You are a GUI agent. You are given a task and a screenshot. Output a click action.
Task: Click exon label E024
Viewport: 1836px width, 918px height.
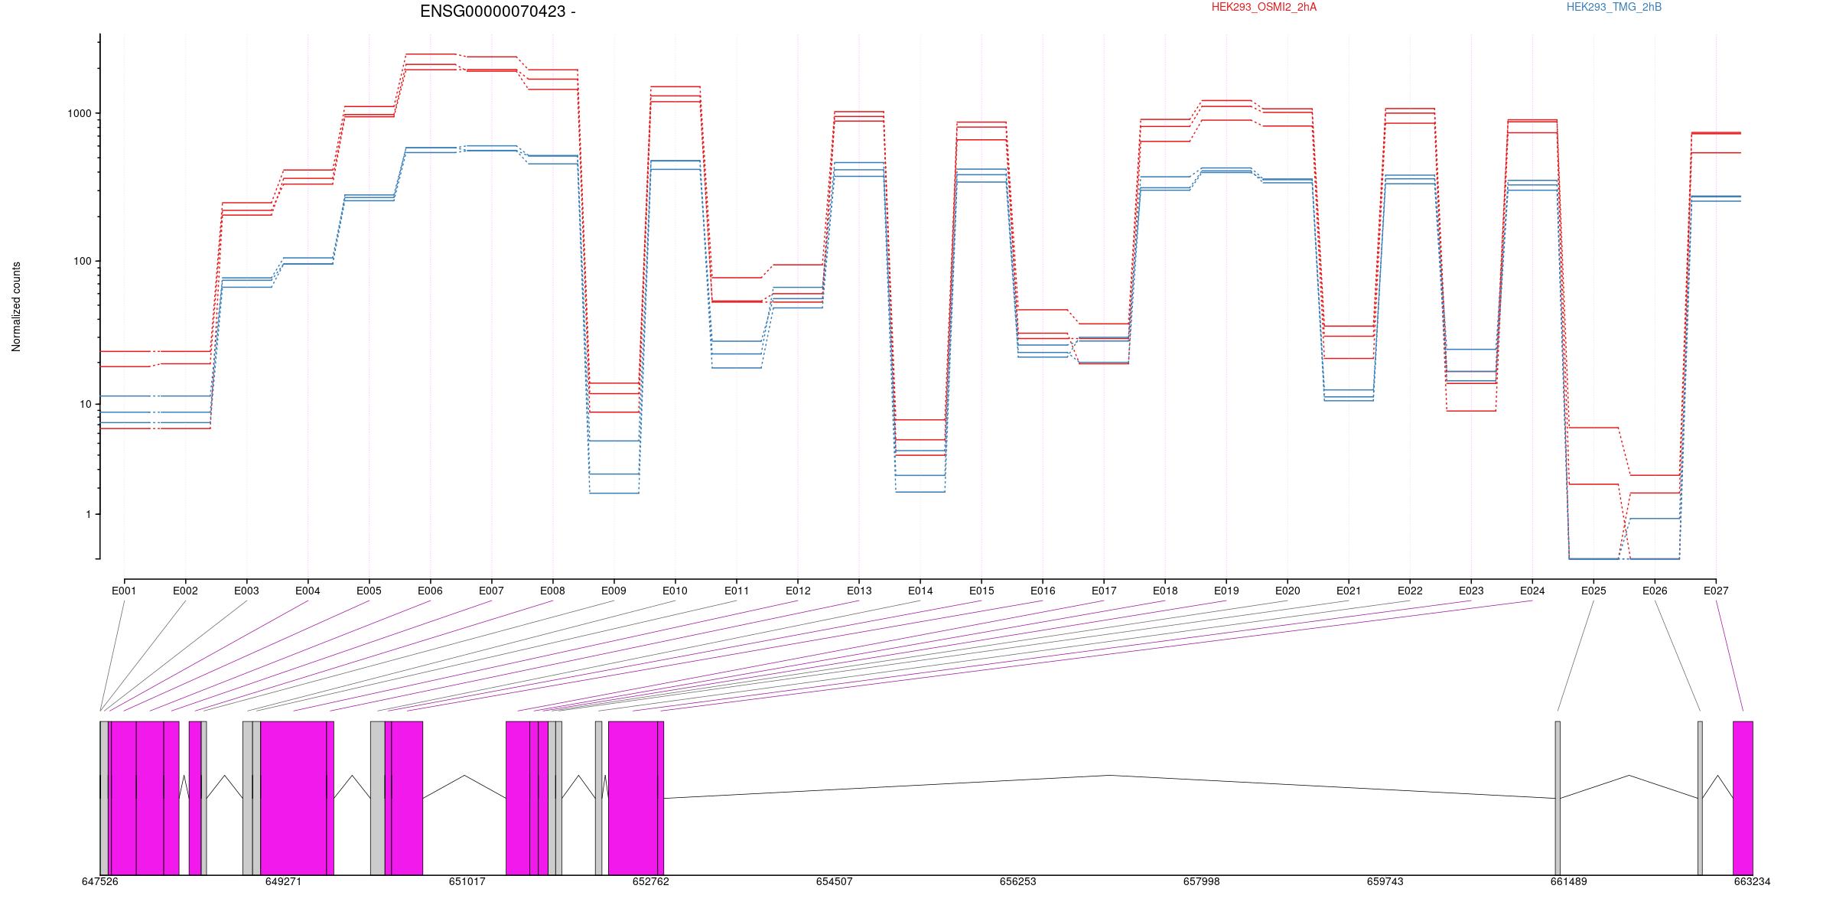(1532, 591)
